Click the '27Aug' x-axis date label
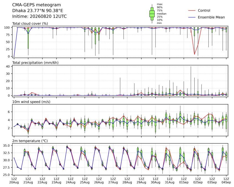Screen dimensions: 234x187 113,182
